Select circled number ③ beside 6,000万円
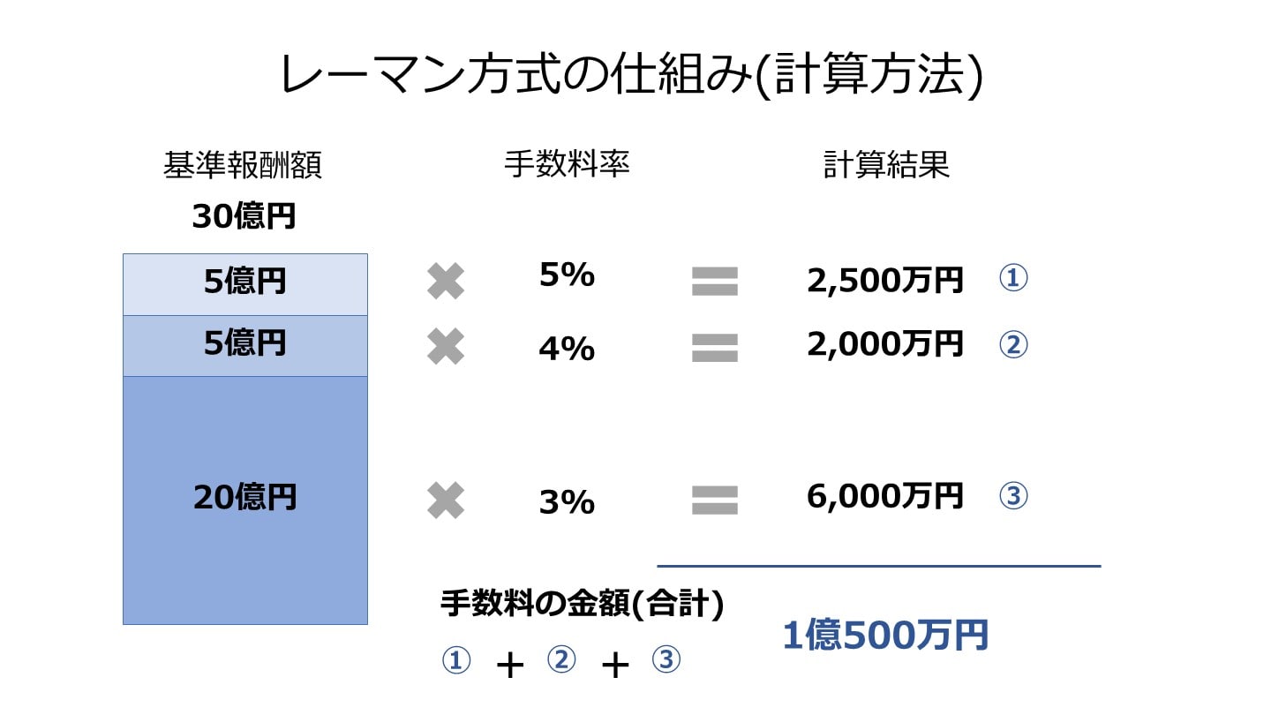Viewport: 1271px width, 715px height. pos(1013,496)
